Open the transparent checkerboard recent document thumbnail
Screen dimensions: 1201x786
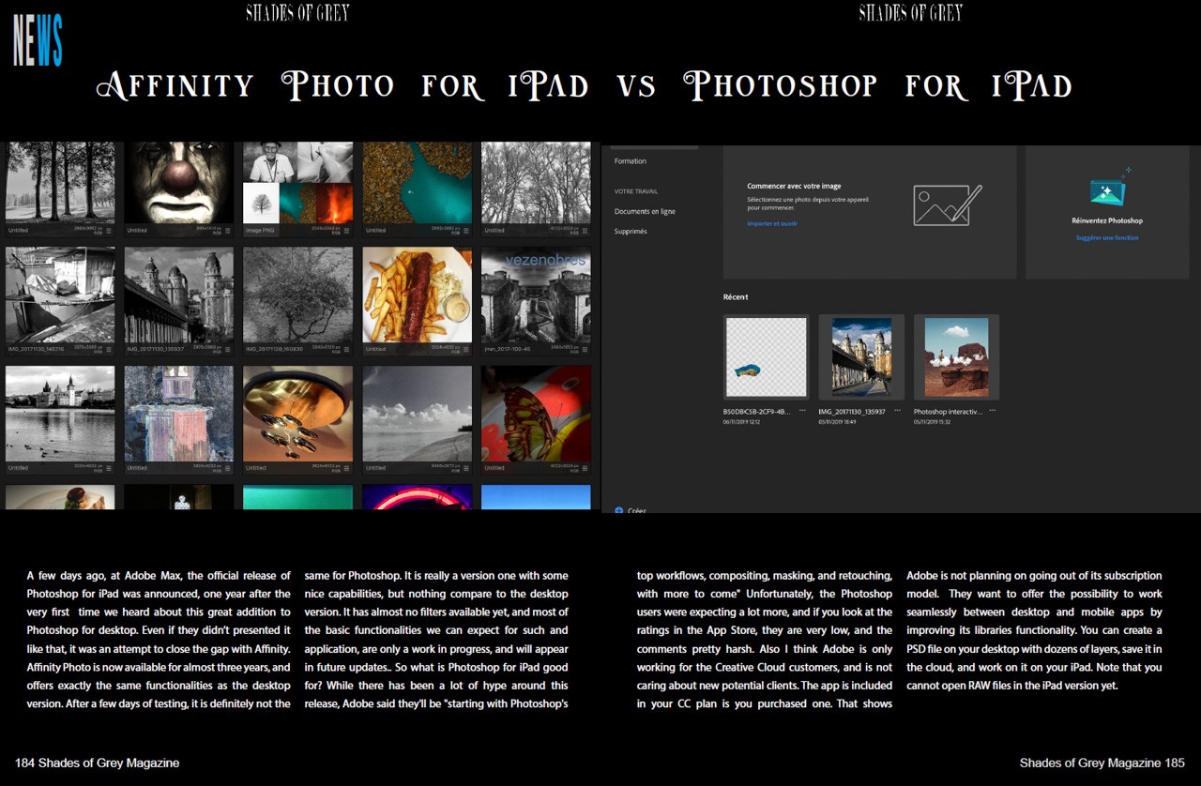coord(767,357)
